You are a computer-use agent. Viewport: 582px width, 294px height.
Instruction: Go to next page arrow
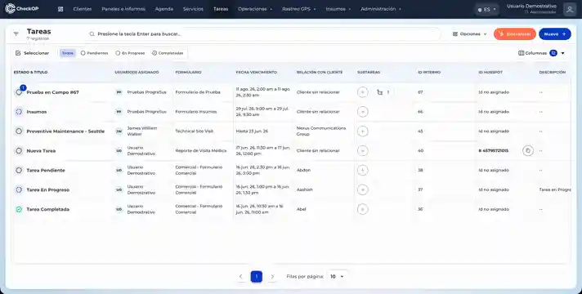pos(272,277)
